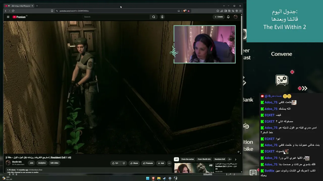Toggle the browser sidebar panel

[x=225, y=11]
